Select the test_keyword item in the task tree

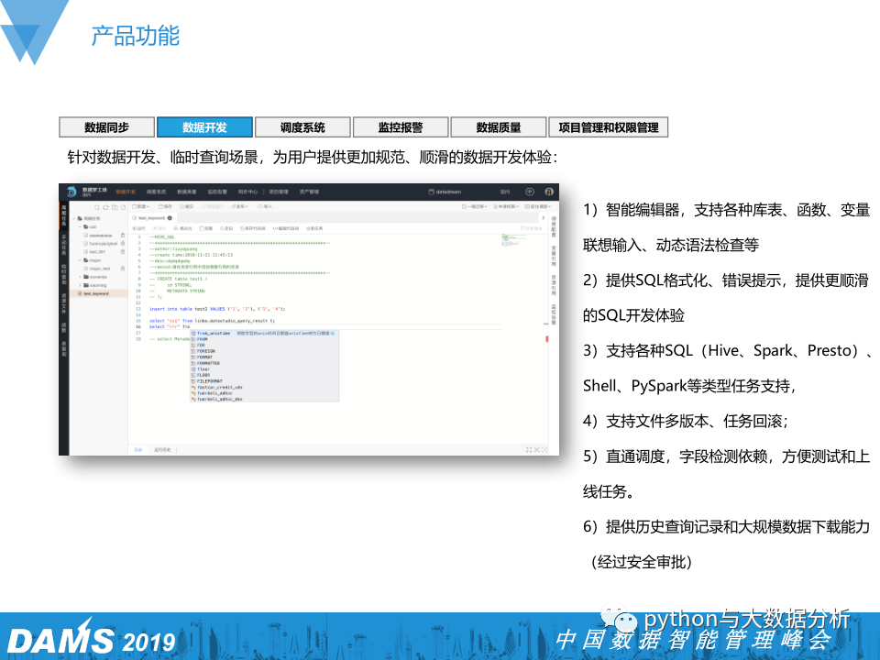(x=99, y=293)
